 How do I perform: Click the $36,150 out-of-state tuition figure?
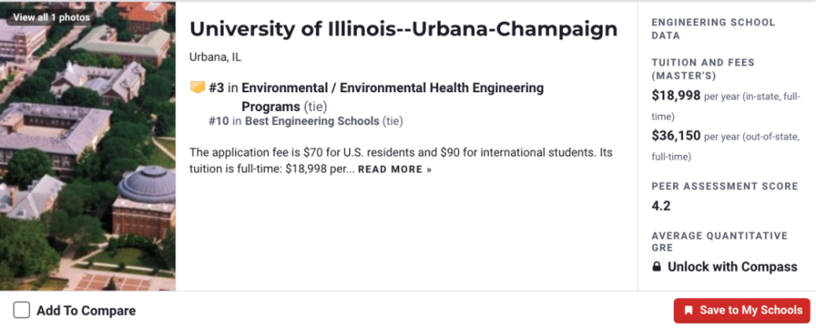coord(676,136)
